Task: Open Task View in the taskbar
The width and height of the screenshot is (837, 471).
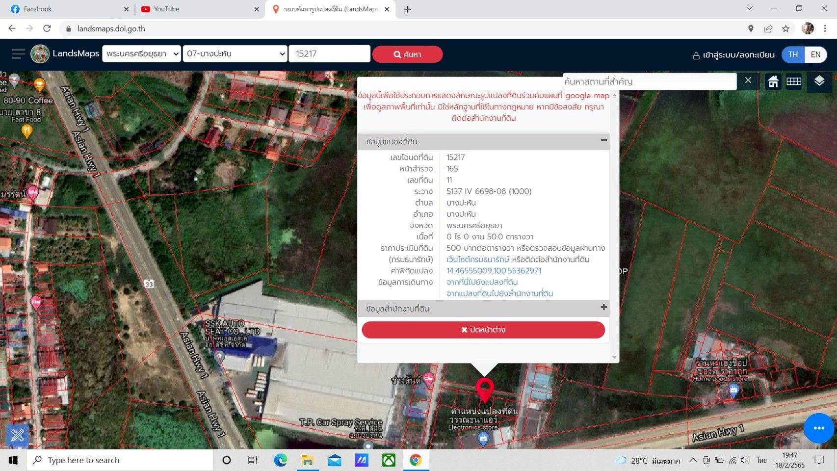Action: coord(253,460)
